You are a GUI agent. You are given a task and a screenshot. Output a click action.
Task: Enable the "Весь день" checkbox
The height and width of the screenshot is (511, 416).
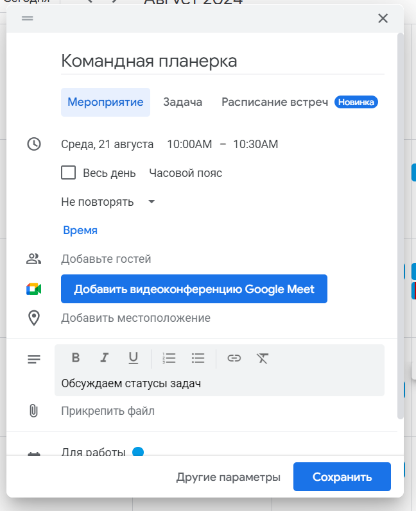click(68, 172)
